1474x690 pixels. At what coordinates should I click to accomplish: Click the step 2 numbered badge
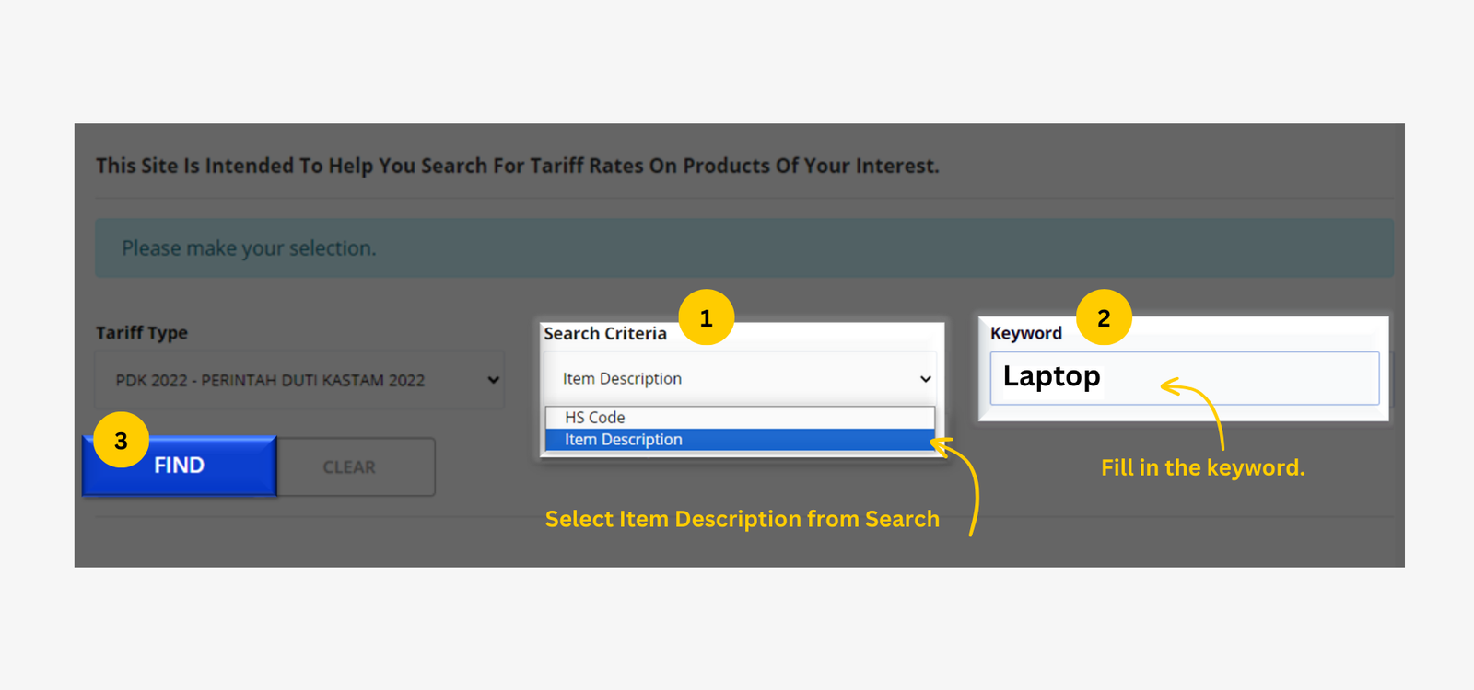(1103, 316)
